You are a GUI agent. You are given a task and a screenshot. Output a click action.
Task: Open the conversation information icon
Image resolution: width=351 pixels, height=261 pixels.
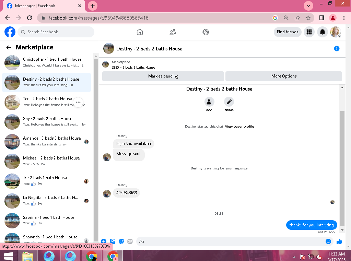point(337,49)
